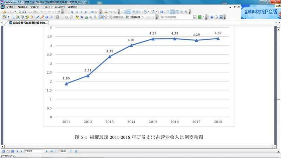Select the hand pan tool
Viewport: 281px width, 158px height.
pyautogui.click(x=4, y=17)
